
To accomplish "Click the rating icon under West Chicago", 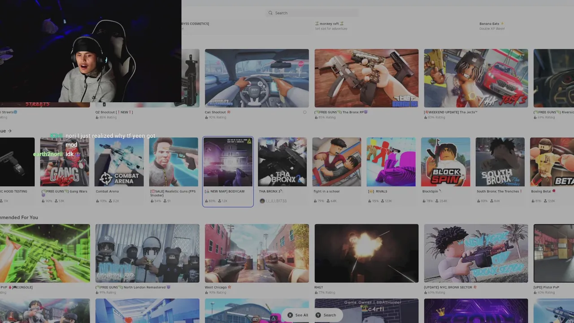I will pyautogui.click(x=207, y=292).
